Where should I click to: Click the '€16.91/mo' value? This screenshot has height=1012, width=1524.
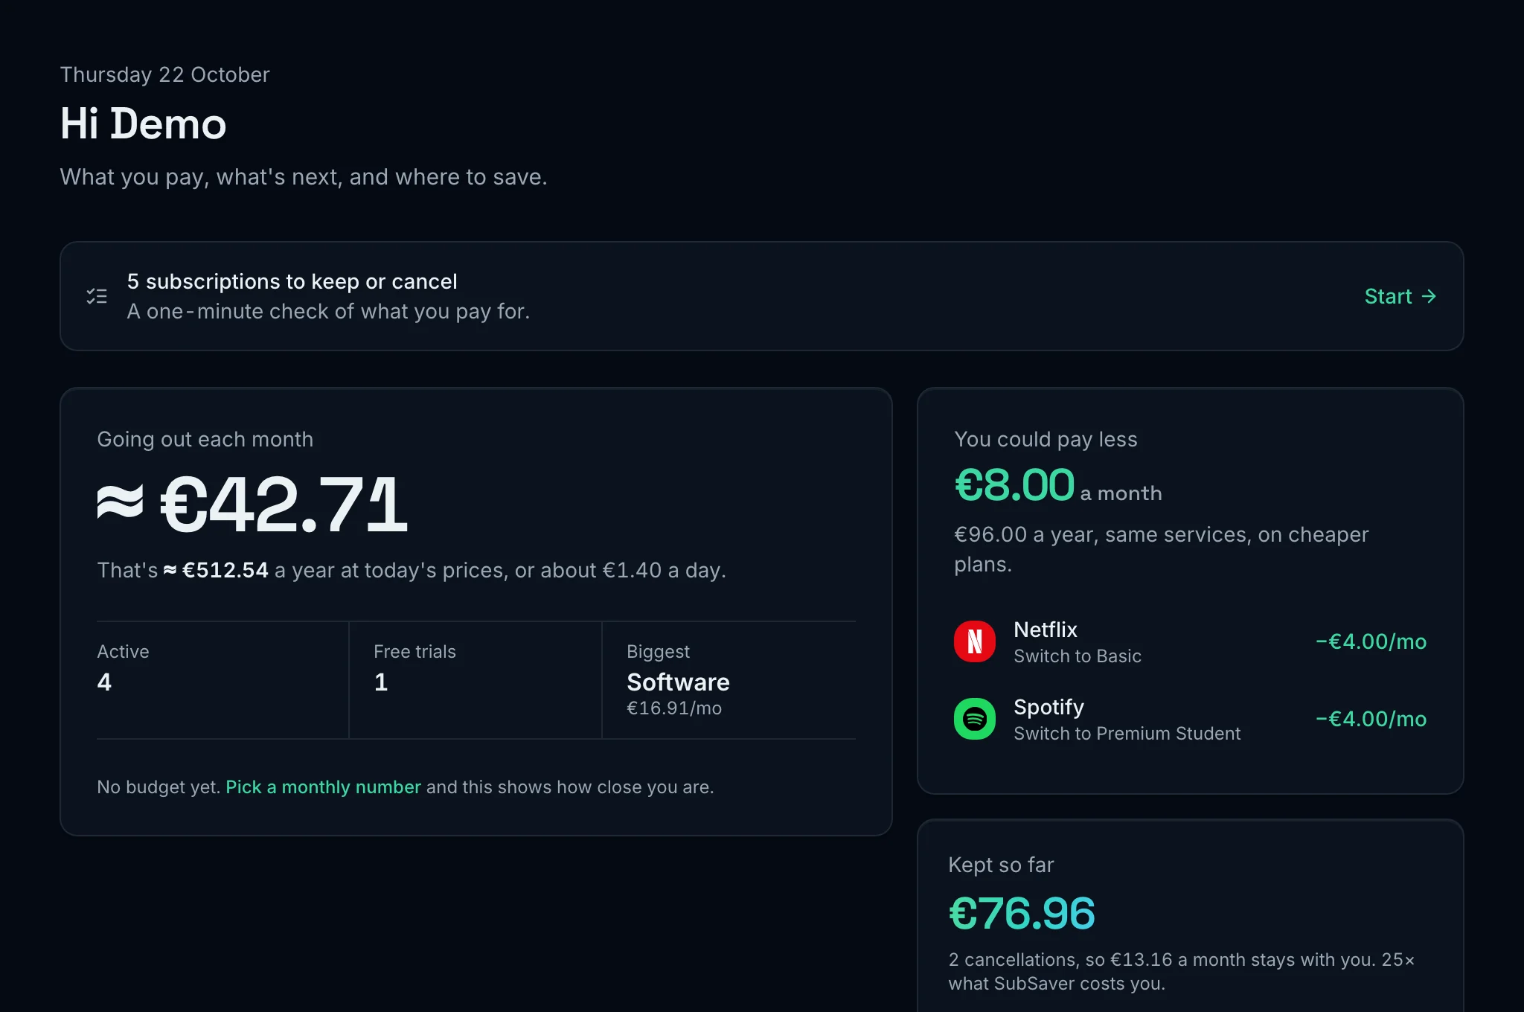(674, 708)
